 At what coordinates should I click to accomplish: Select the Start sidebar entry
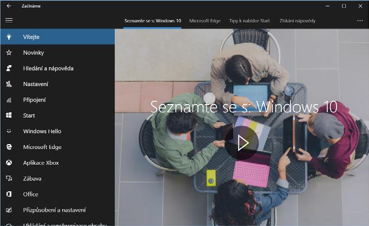57,115
